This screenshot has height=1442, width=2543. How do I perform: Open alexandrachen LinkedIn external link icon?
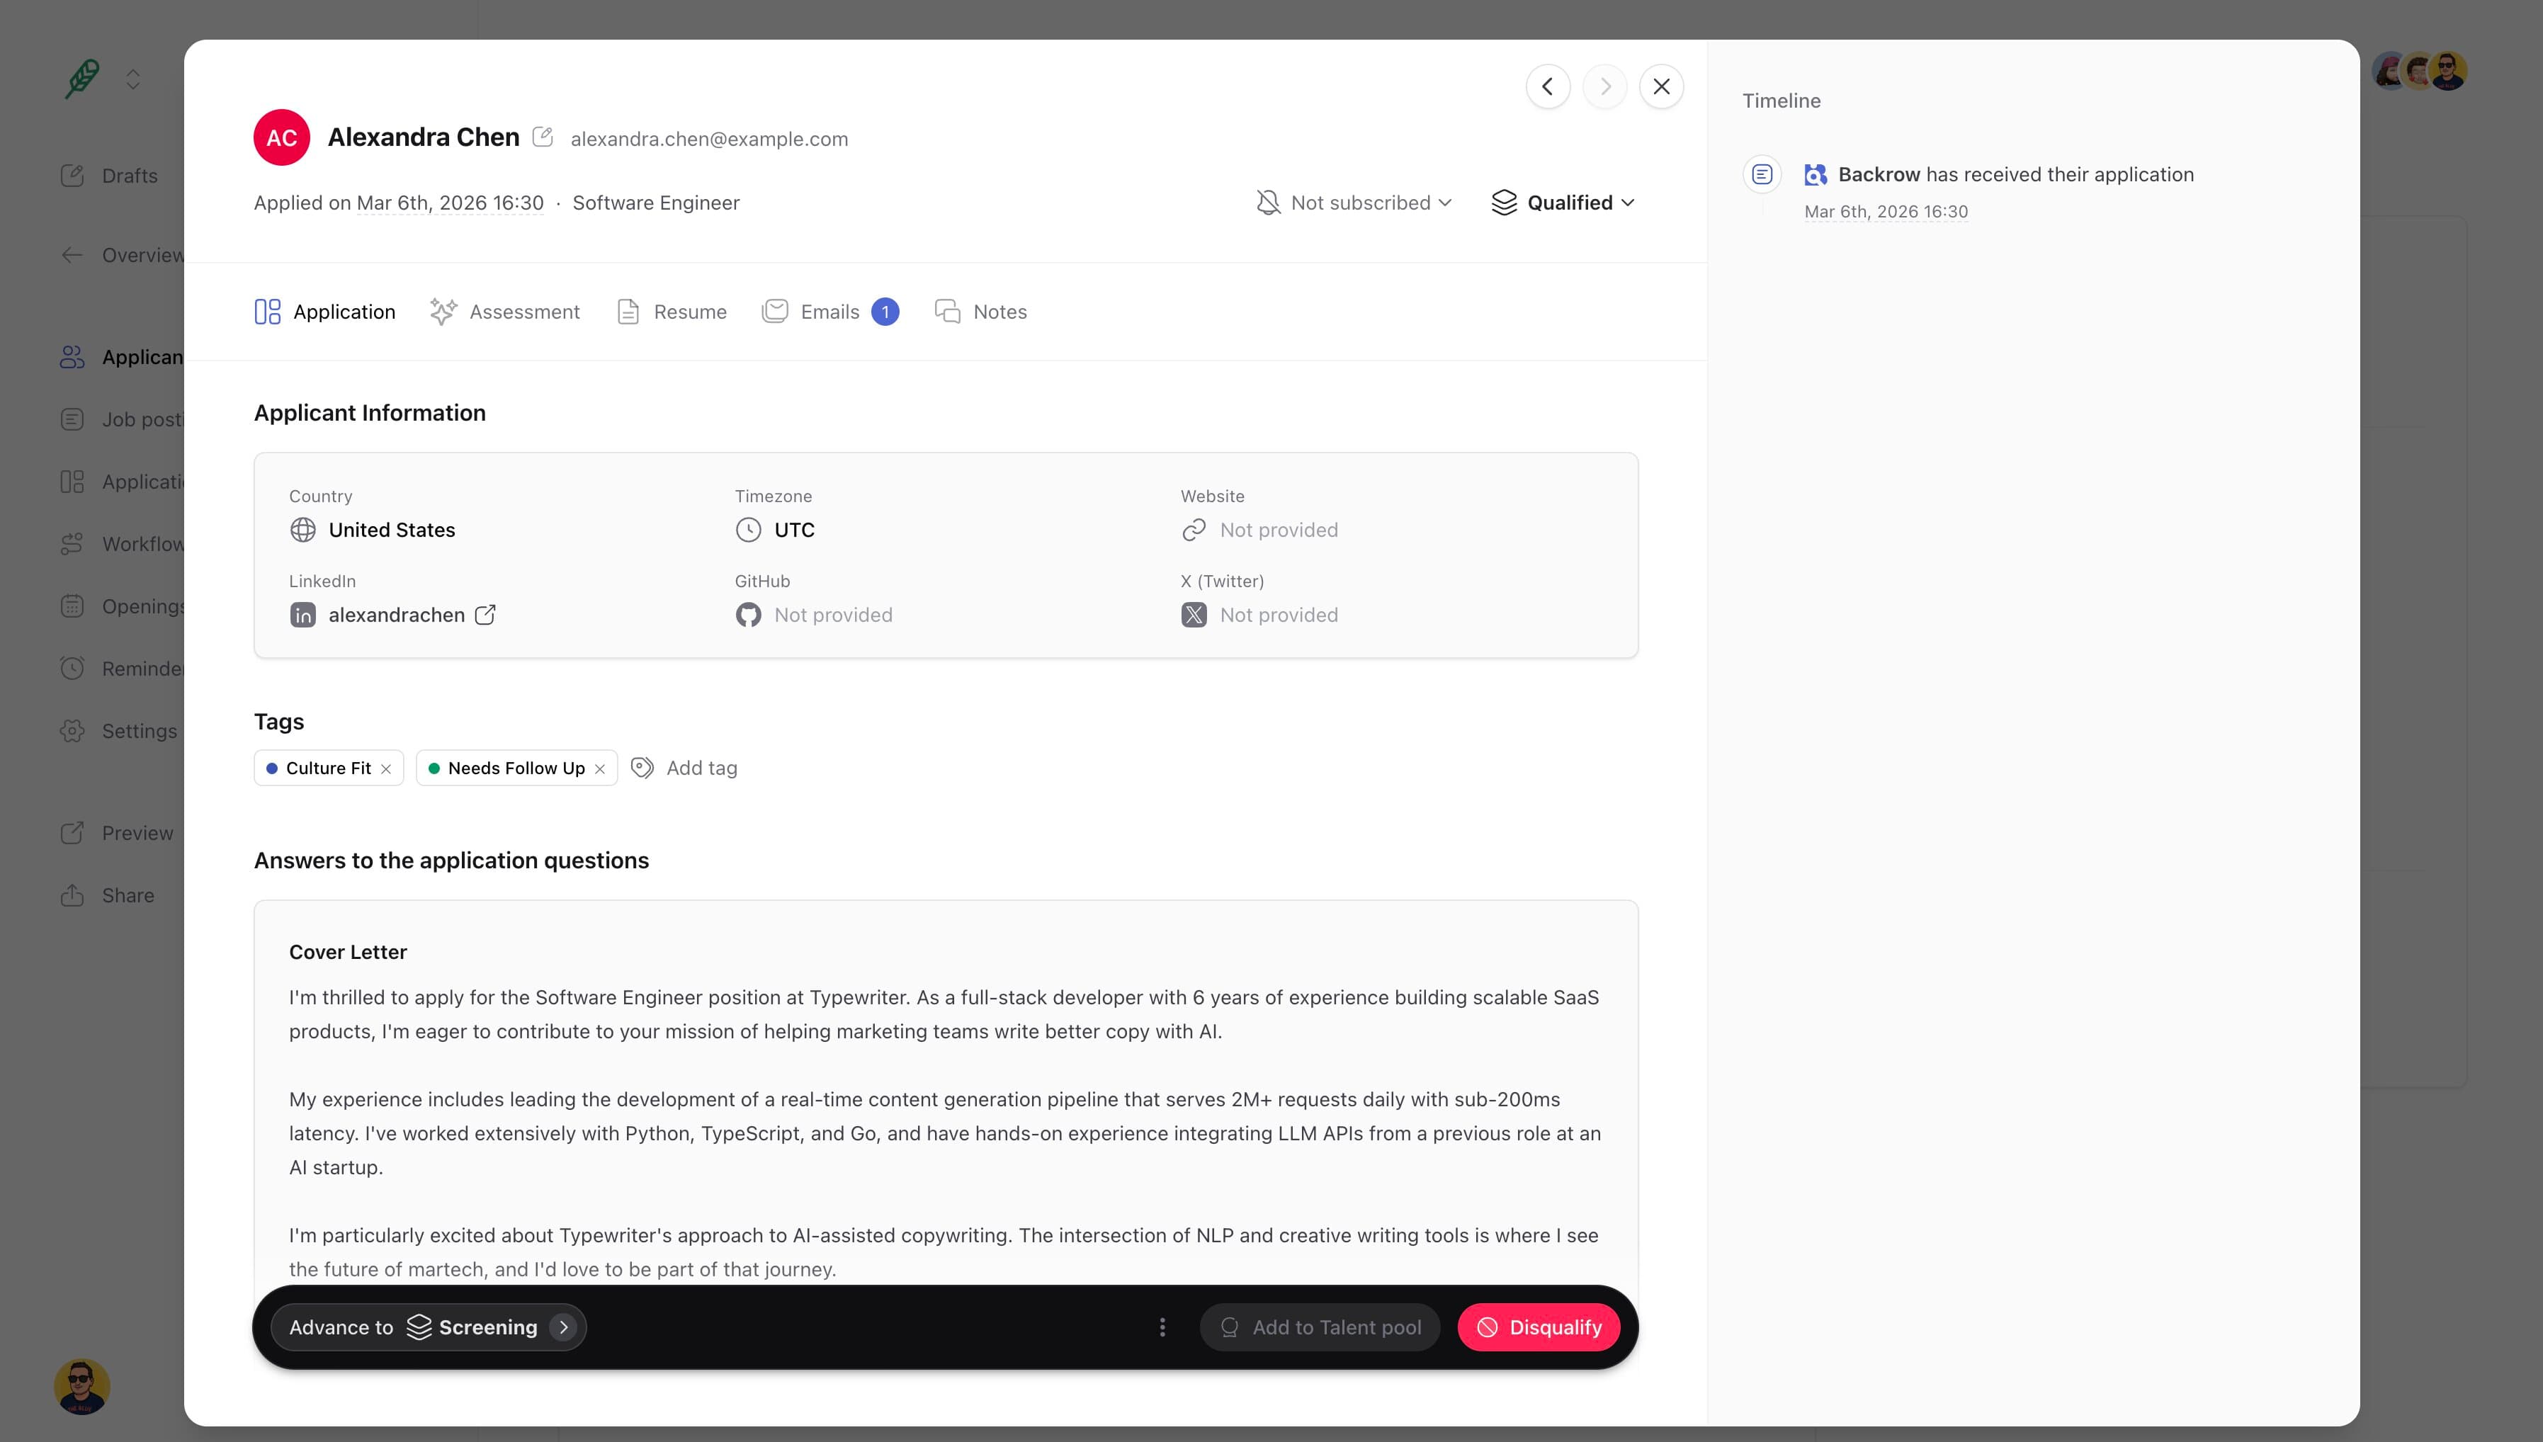click(485, 615)
